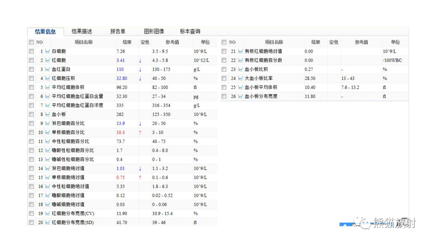Check the box for row 8 血小板
This screenshot has width=430, height=242.
tap(31, 114)
